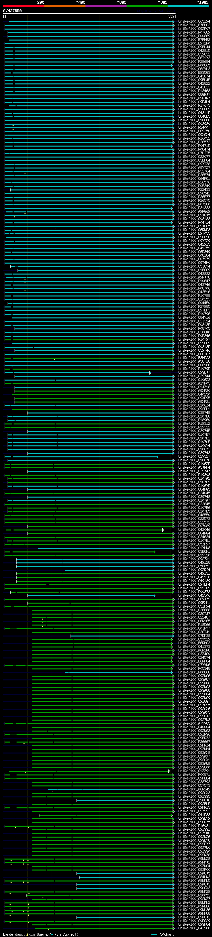Select hit label UniRef100_P12468

click(x=194, y=91)
